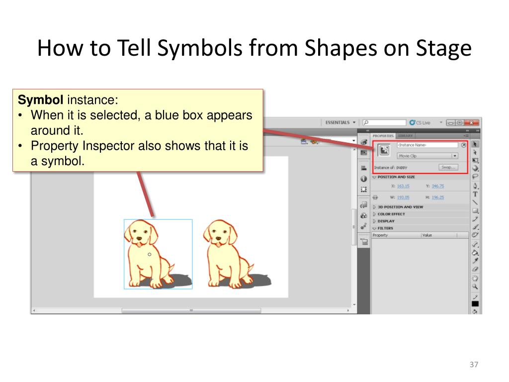Switch to the LIBRARY tab
This screenshot has width=509, height=382.
click(x=405, y=136)
